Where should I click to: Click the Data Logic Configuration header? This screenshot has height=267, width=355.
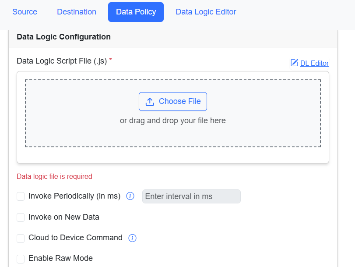pyautogui.click(x=63, y=37)
